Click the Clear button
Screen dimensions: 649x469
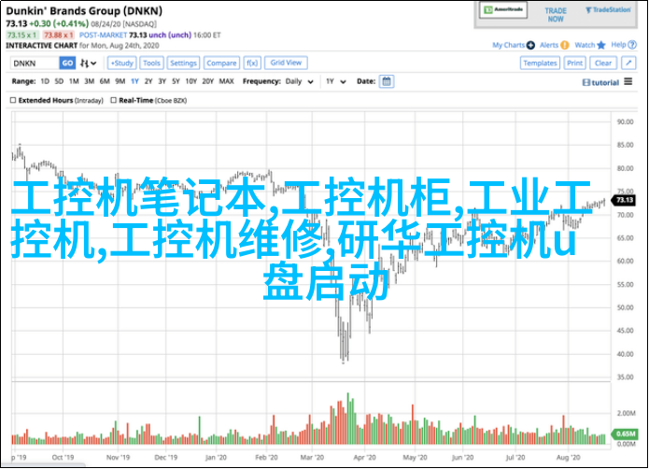click(x=603, y=63)
